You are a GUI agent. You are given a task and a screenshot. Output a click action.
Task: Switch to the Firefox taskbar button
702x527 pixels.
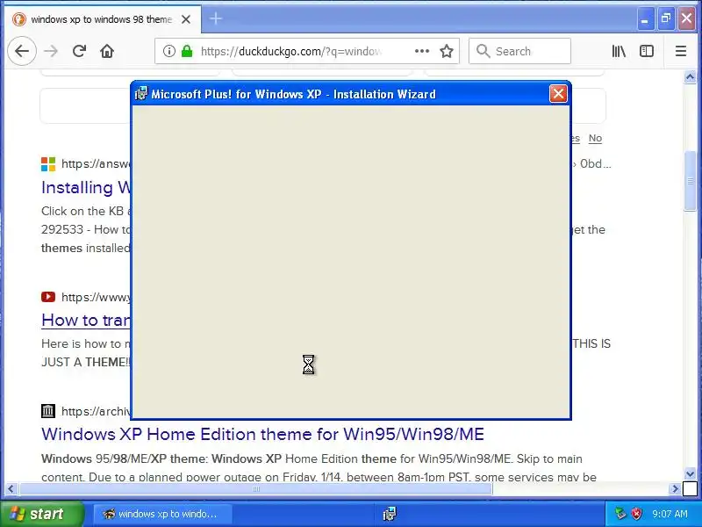click(x=162, y=514)
